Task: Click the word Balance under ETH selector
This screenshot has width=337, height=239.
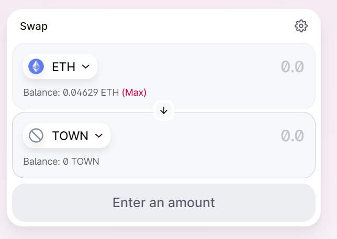Action: (x=41, y=93)
